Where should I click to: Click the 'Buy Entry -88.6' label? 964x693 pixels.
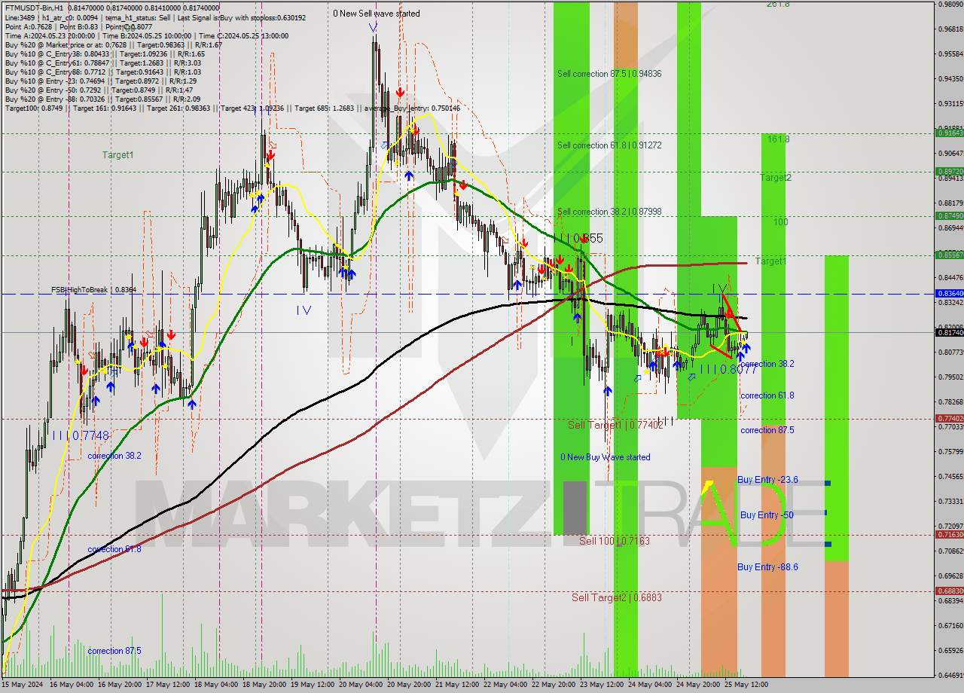(x=767, y=567)
